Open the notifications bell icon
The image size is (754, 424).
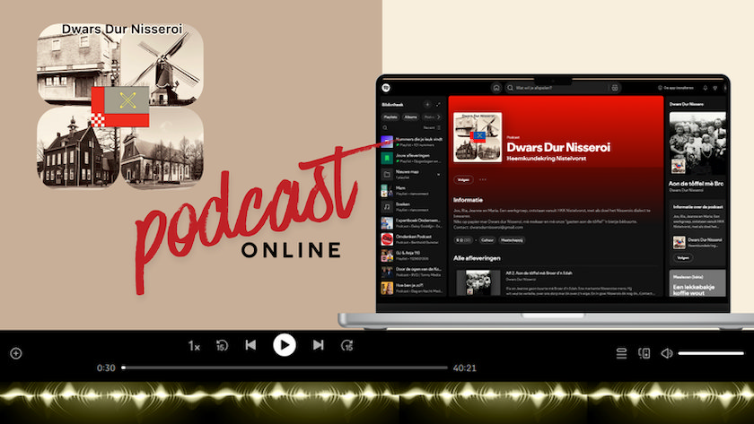(x=705, y=88)
